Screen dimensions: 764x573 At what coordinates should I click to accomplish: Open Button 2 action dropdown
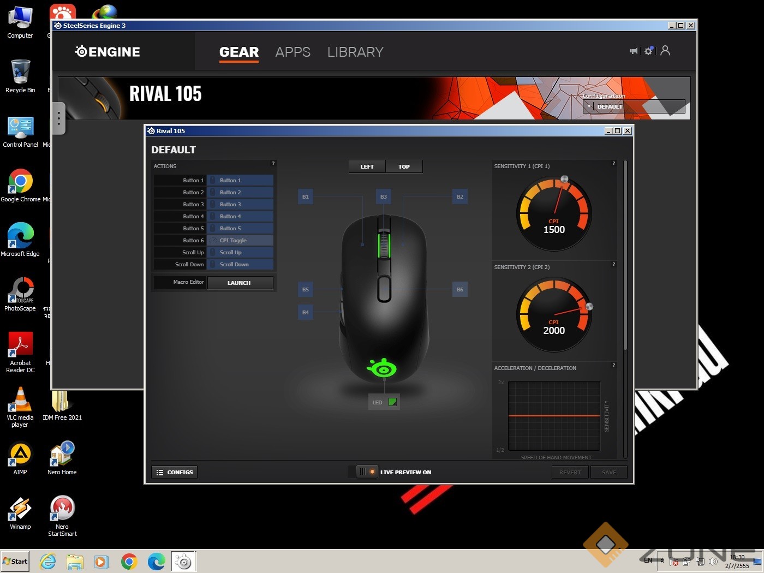[241, 192]
